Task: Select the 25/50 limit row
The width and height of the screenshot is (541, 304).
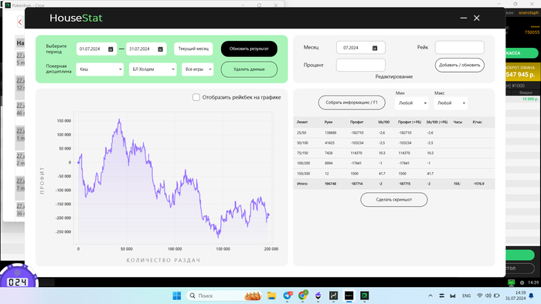Action: 394,133
